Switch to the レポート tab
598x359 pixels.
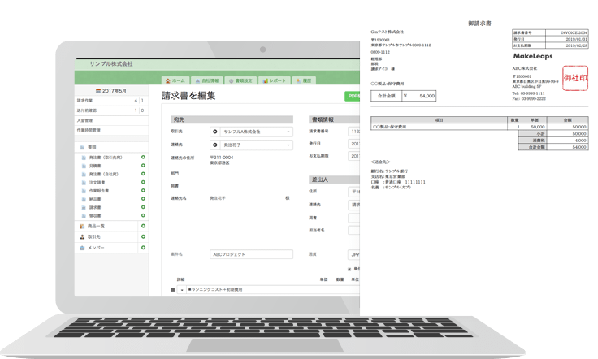point(273,81)
